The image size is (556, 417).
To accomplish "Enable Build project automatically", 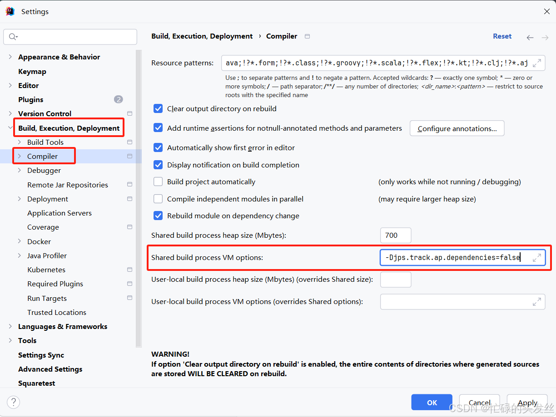I will coord(158,182).
